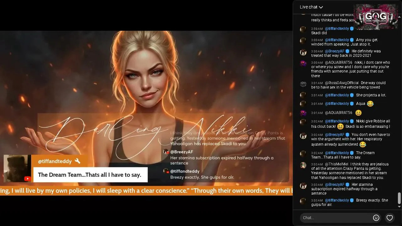Image resolution: width=402 pixels, height=226 pixels.
Task: Click 'Amy you get winded' message text
Action: click(345, 42)
